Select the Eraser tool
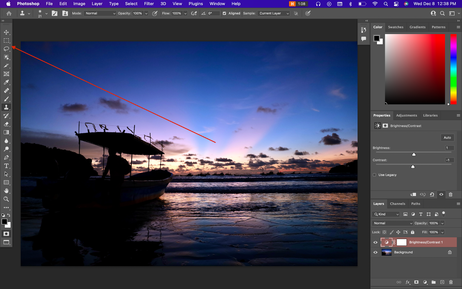Image resolution: width=462 pixels, height=289 pixels. (6, 124)
